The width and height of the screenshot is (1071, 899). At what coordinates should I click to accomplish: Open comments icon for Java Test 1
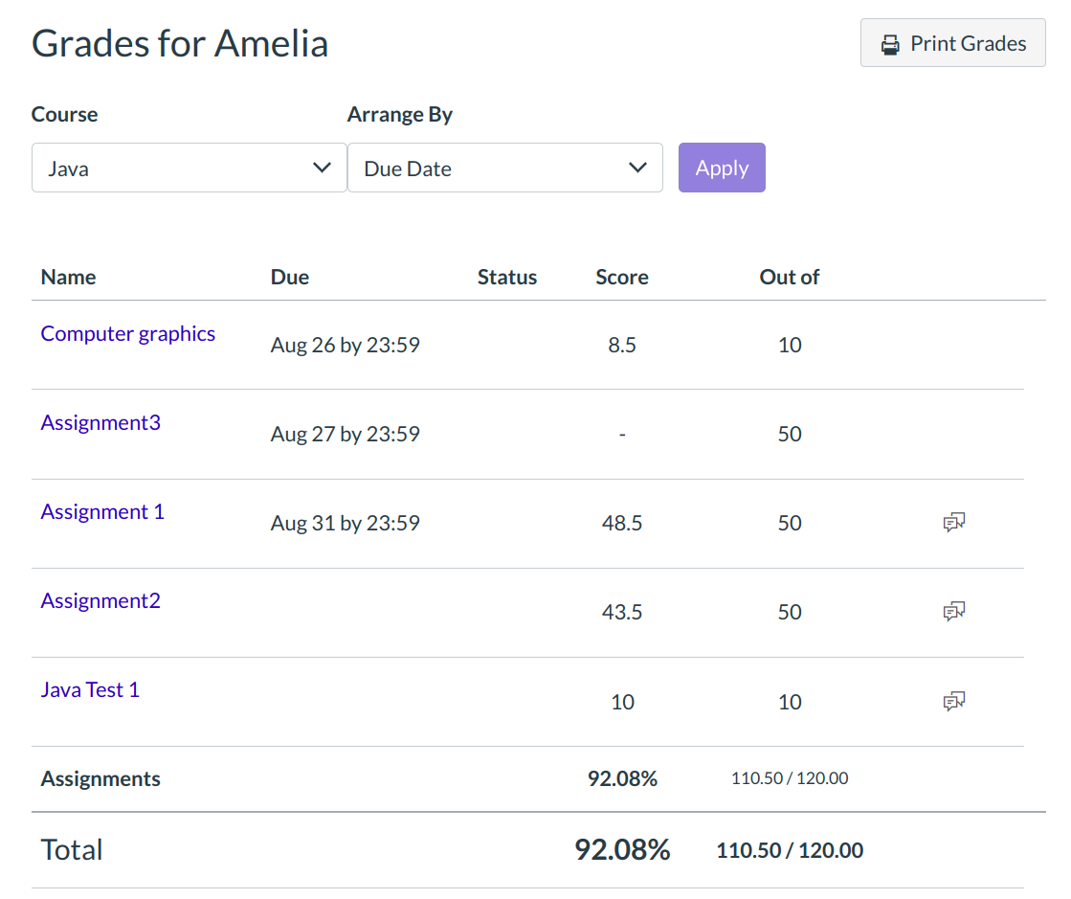coord(953,701)
